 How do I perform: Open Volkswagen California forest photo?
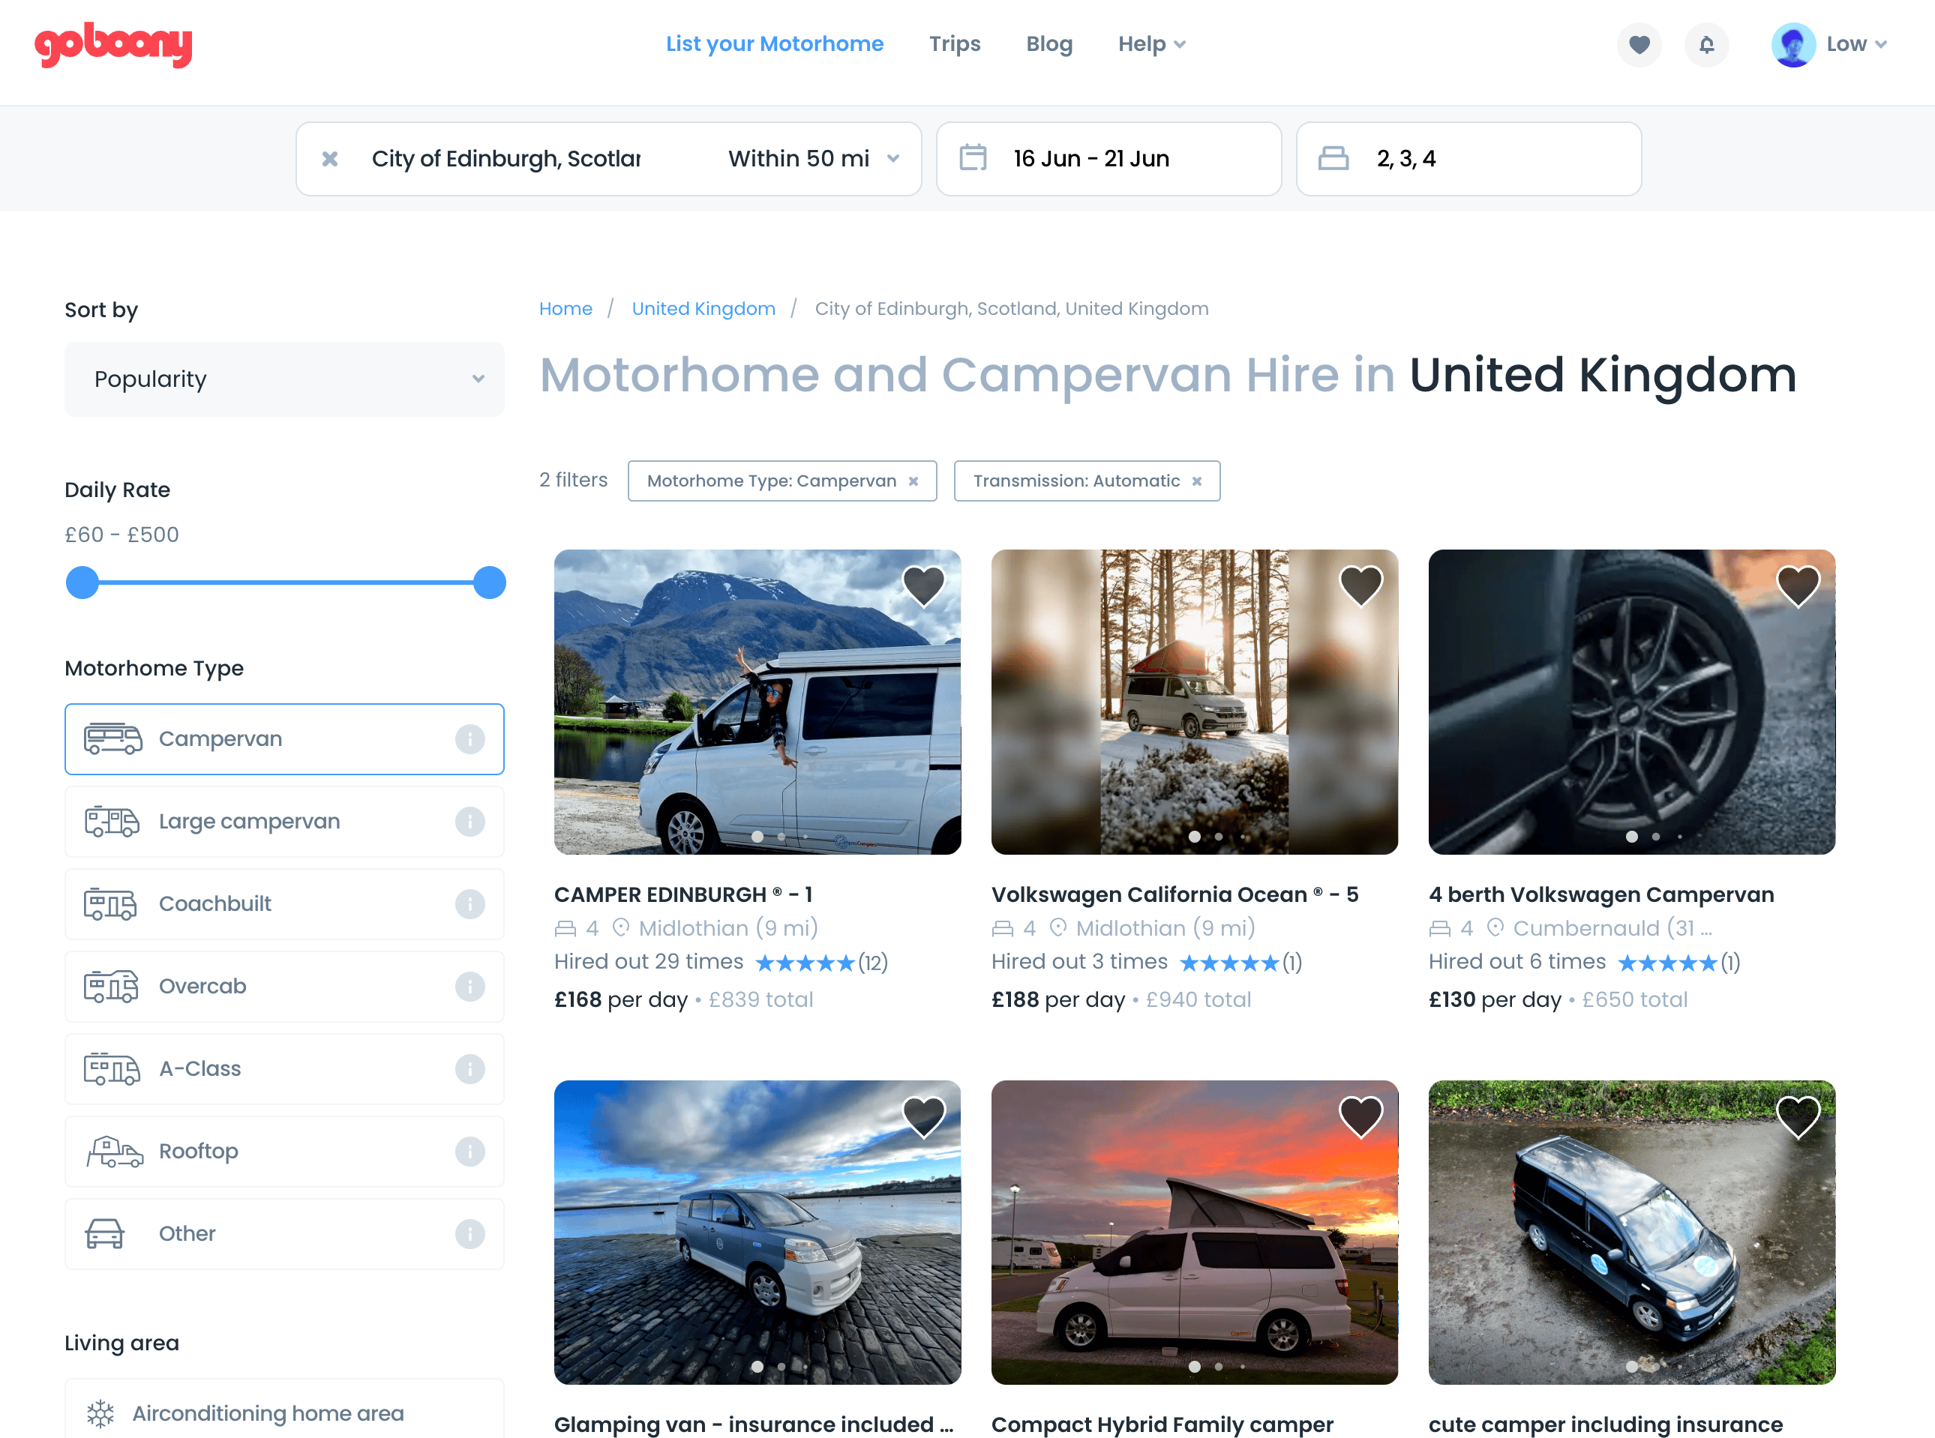1194,702
